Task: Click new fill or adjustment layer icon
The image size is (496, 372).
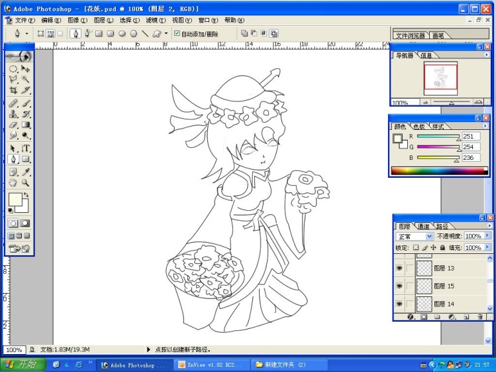Action: 452,316
